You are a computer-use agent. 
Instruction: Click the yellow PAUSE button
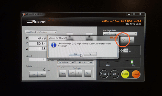point(125,74)
